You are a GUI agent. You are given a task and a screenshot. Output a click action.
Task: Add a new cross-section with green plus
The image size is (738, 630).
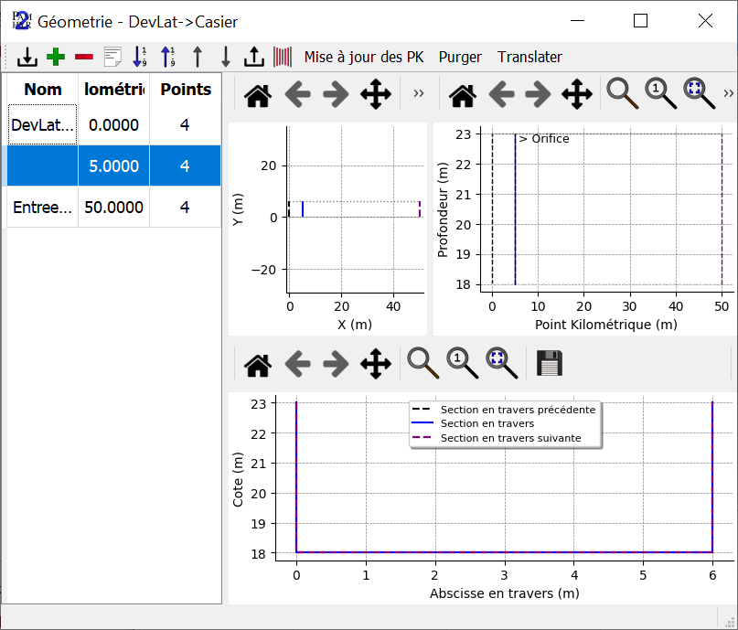pyautogui.click(x=56, y=57)
